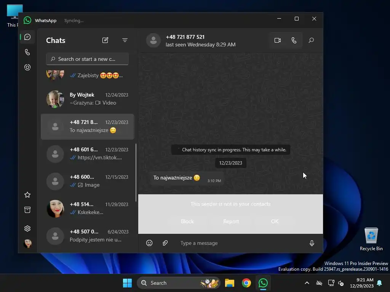Search within the current chat
Screen dimensions: 390x292
point(311,40)
